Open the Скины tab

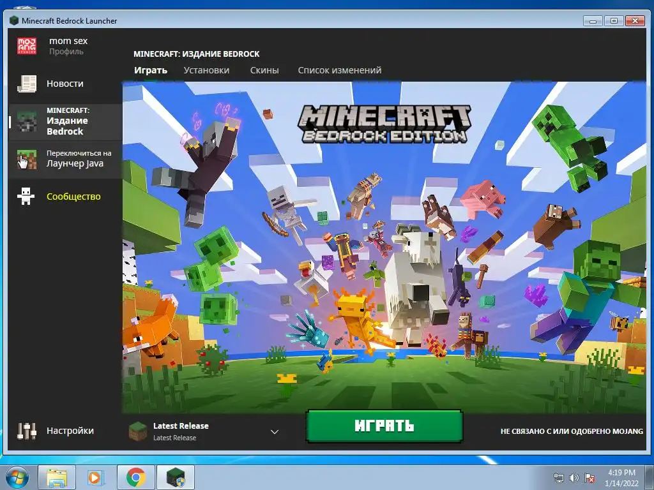point(264,70)
